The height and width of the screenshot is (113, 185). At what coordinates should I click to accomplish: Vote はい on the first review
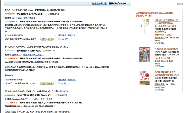(x=43, y=39)
